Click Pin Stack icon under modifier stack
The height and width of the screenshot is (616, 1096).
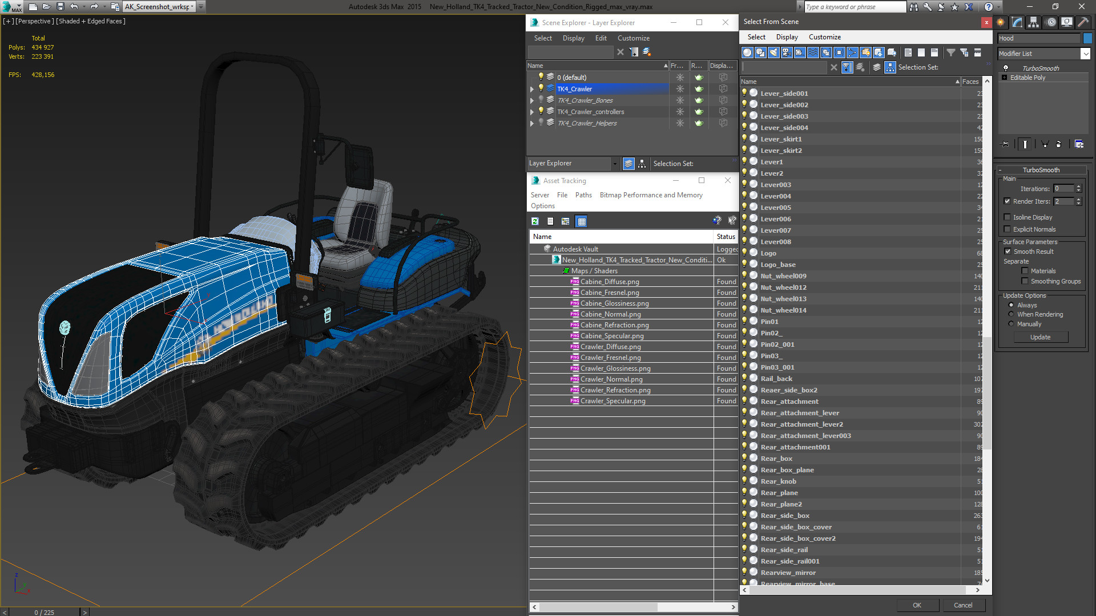(x=1005, y=144)
